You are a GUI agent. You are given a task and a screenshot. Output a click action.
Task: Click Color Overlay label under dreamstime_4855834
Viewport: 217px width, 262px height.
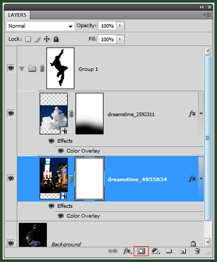83,216
